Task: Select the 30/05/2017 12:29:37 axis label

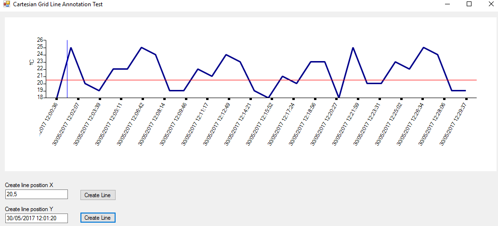Action: coord(453,124)
